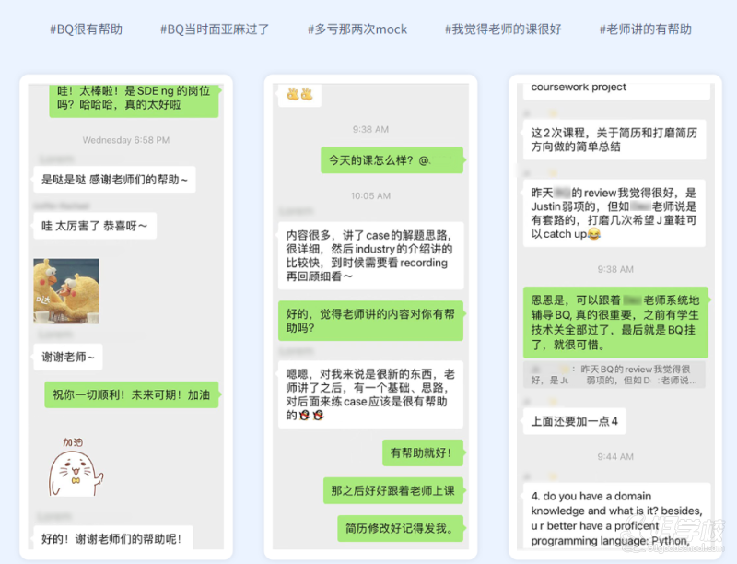Image resolution: width=737 pixels, height=564 pixels.
Task: Click the Wednesday 6:58 PM timestamp
Action: 125,140
